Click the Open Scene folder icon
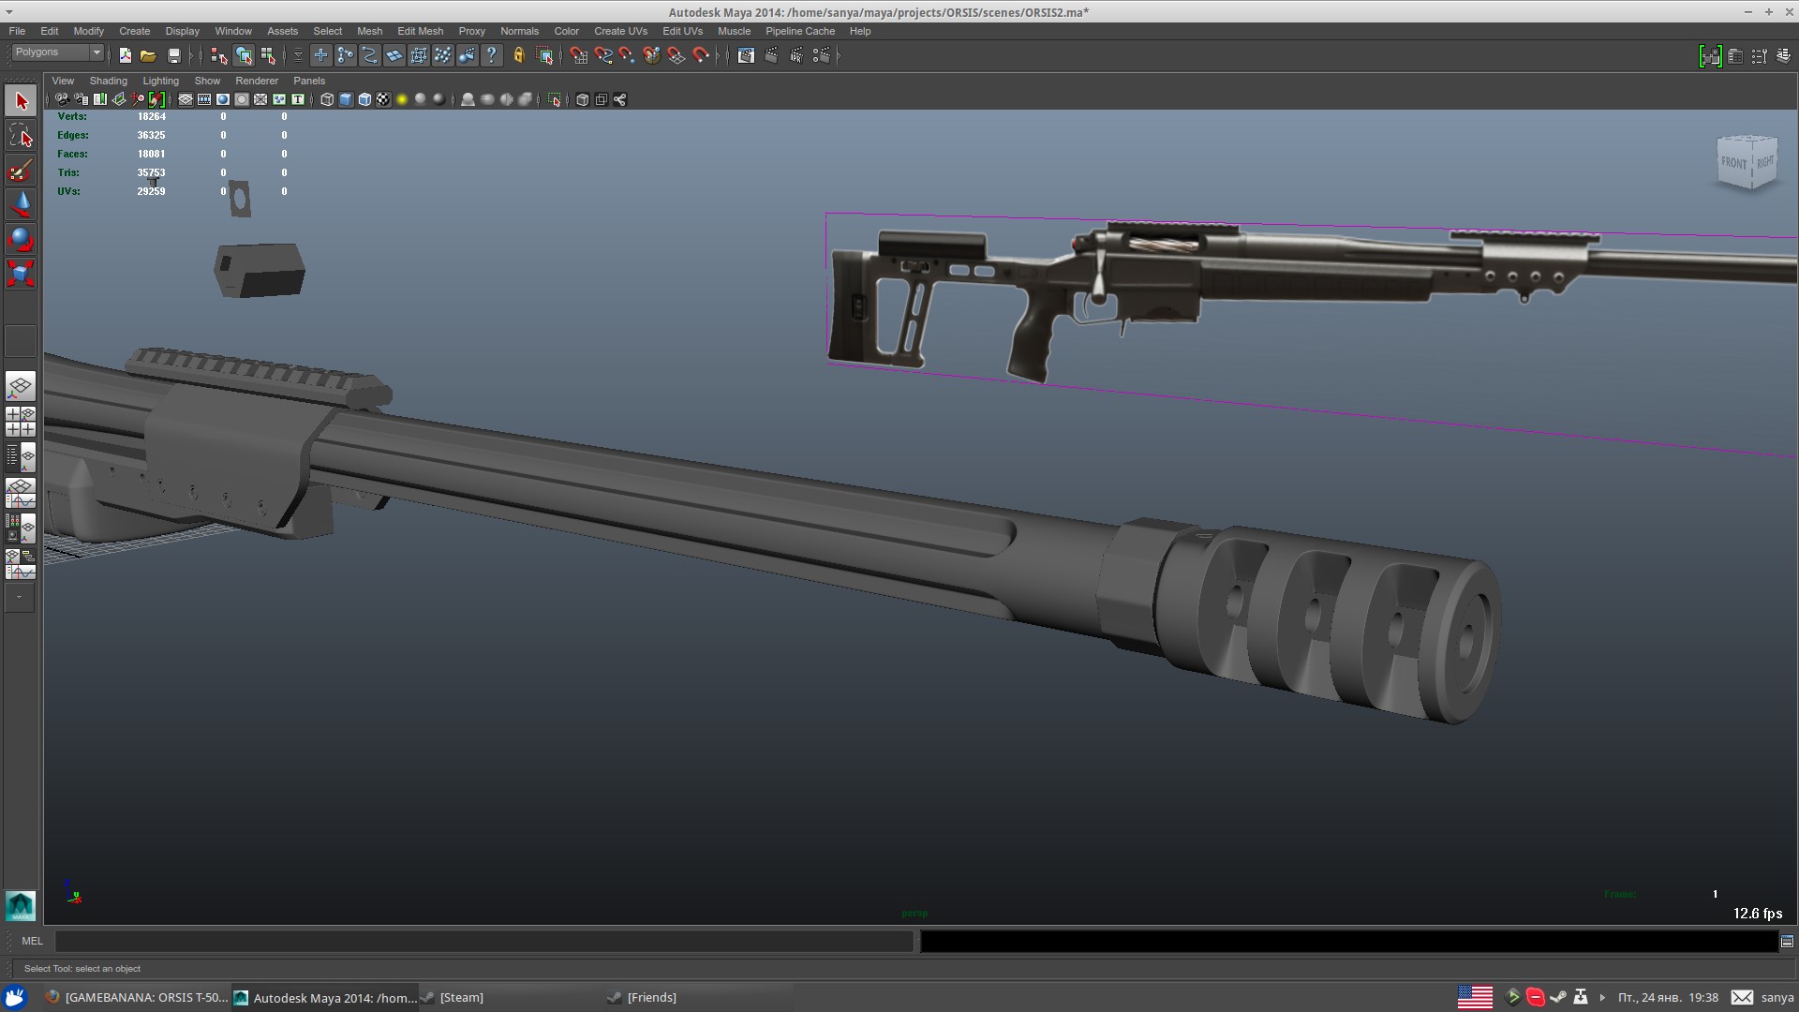This screenshot has height=1012, width=1799. (x=148, y=55)
